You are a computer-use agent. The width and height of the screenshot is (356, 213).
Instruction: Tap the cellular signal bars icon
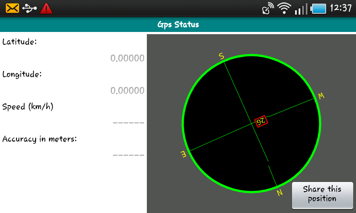click(x=301, y=9)
